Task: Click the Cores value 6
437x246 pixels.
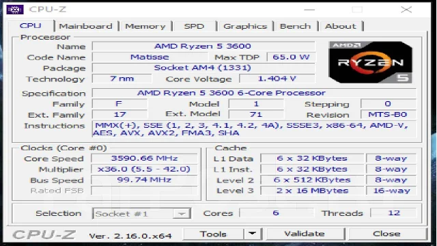Action: coord(276,213)
